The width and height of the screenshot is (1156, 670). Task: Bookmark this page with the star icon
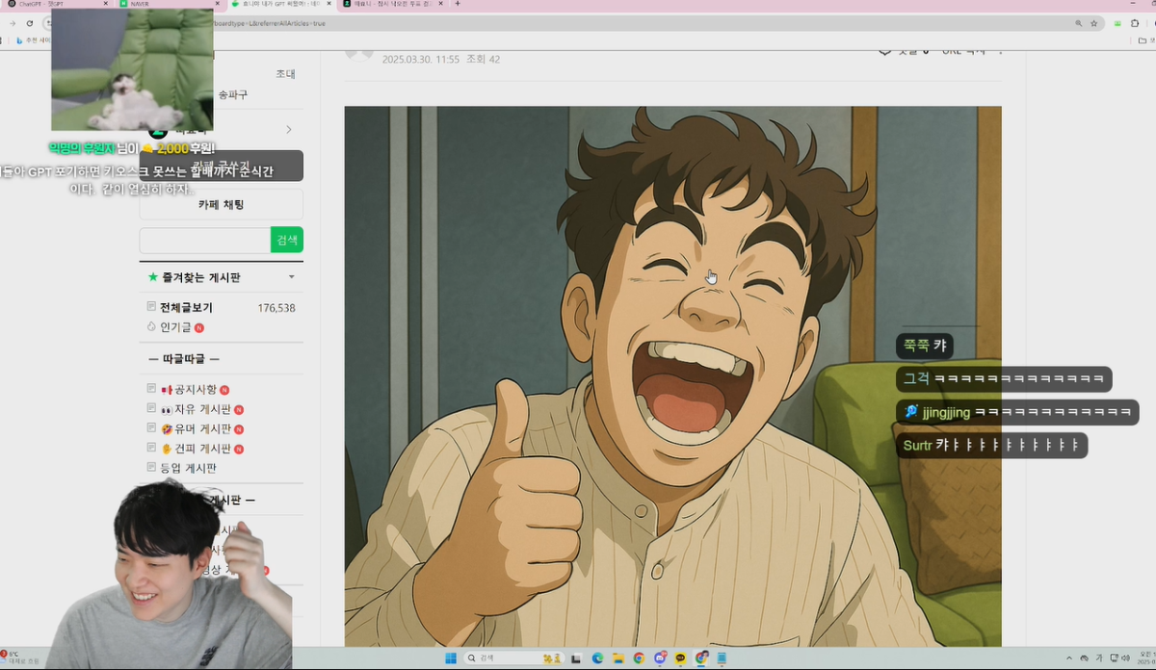pyautogui.click(x=1094, y=23)
